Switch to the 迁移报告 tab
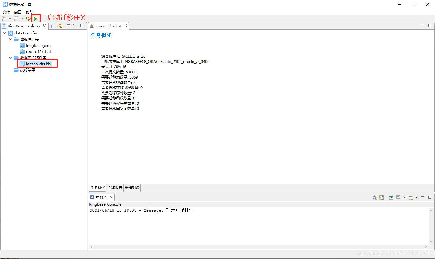 (115, 188)
